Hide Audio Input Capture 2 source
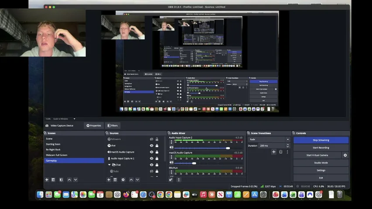The width and height of the screenshot is (372, 209). point(151,158)
